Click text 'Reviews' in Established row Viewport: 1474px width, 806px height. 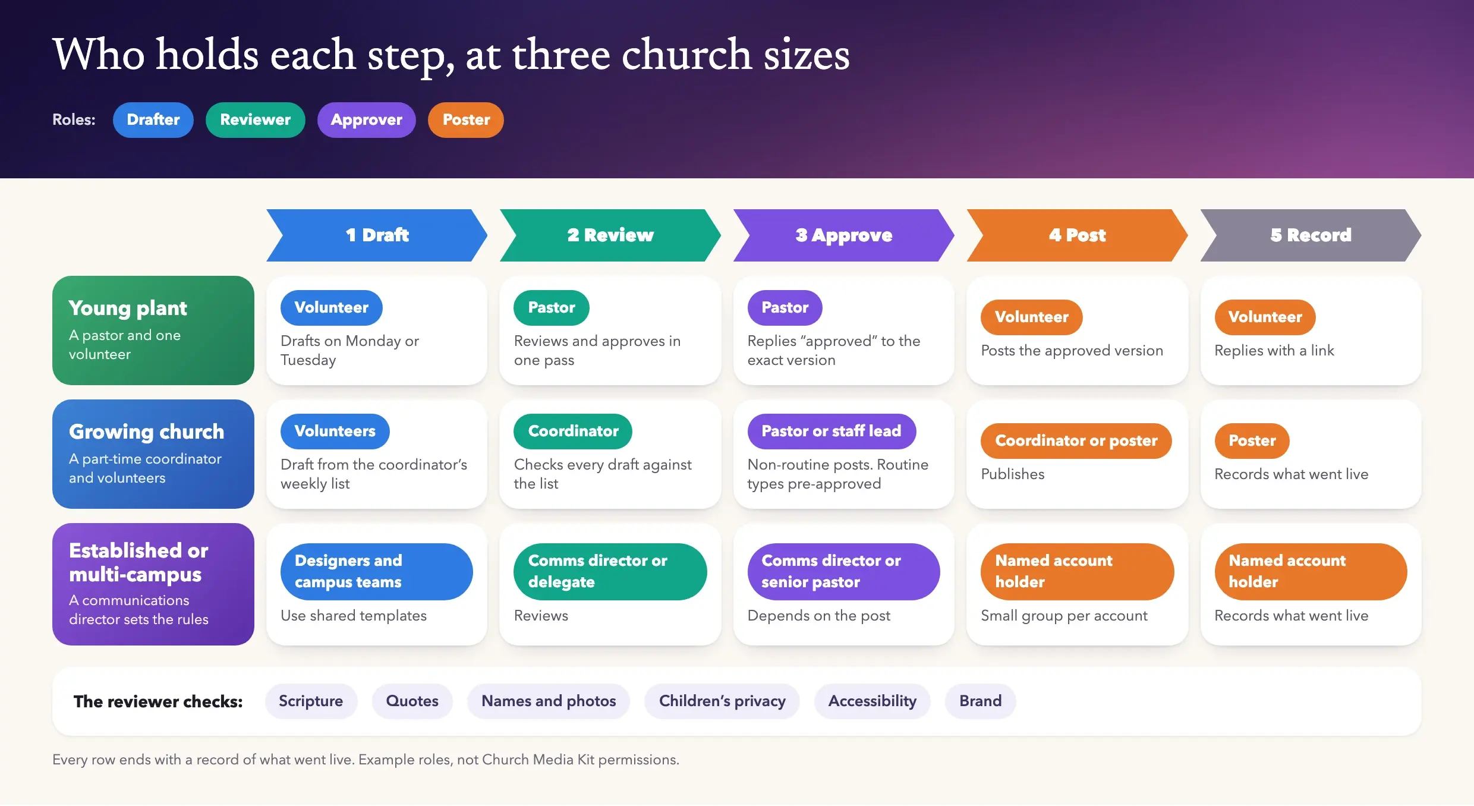541,616
